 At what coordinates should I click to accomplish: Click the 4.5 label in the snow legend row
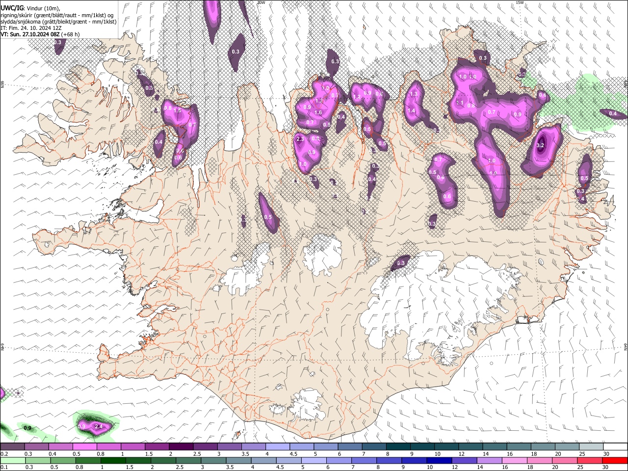(x=293, y=454)
